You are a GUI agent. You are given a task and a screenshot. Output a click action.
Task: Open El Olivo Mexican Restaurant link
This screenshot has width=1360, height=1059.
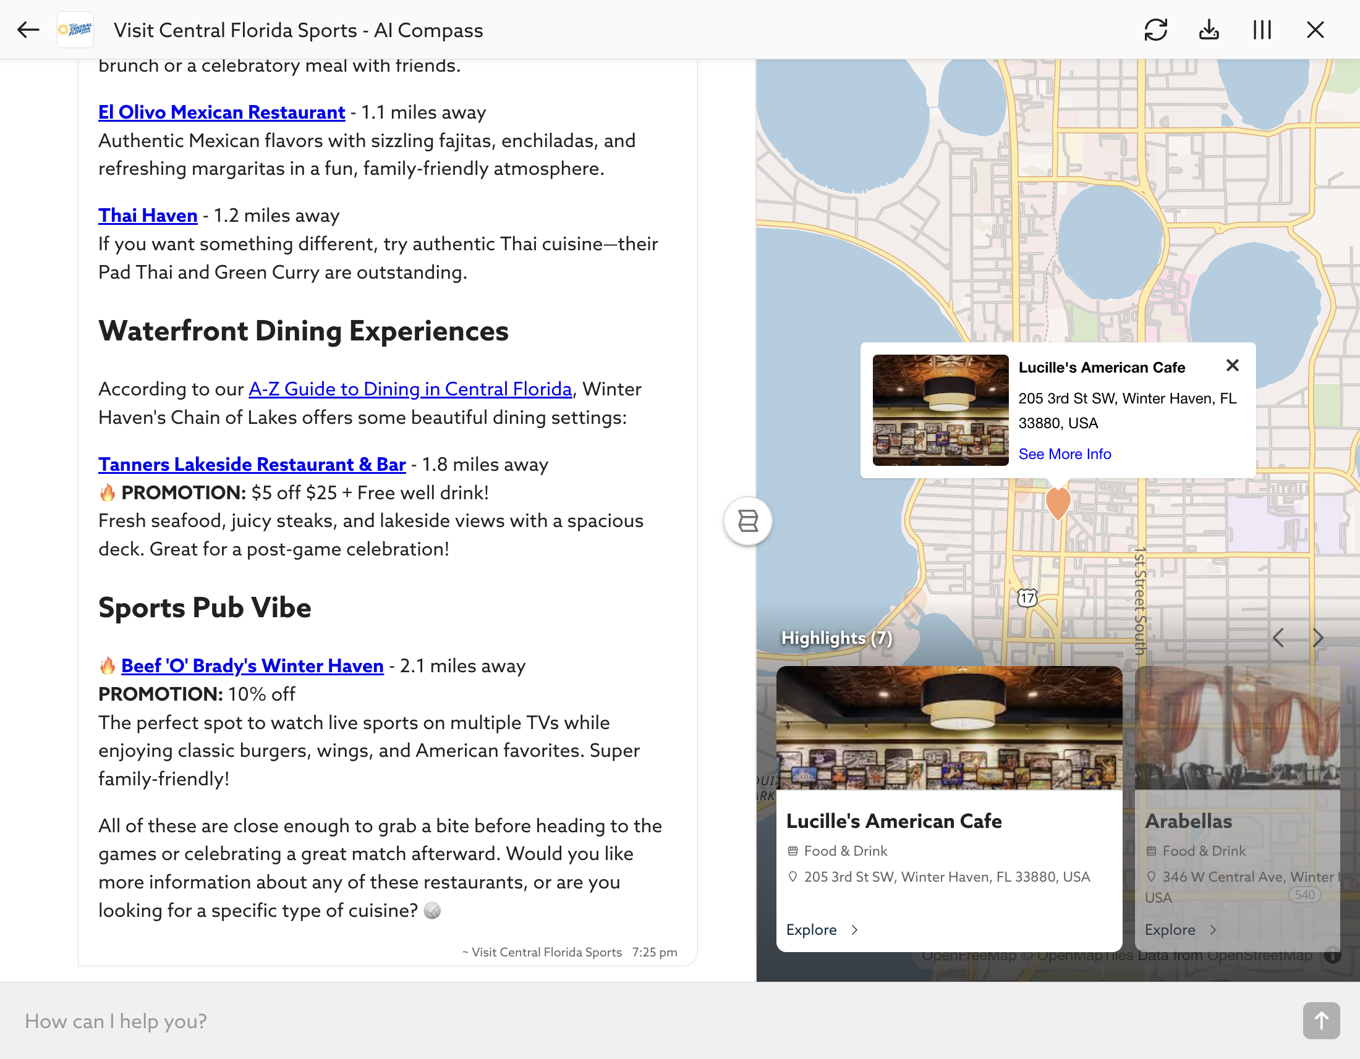(222, 112)
